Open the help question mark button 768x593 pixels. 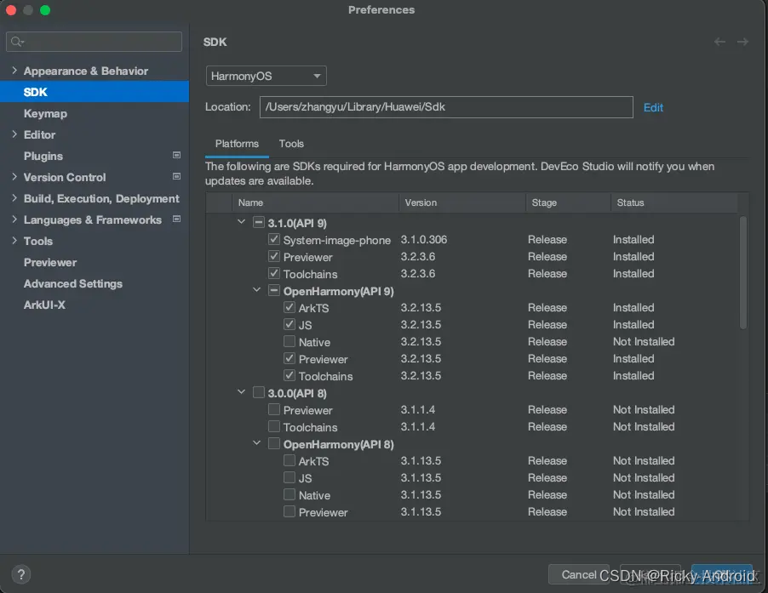tap(21, 574)
